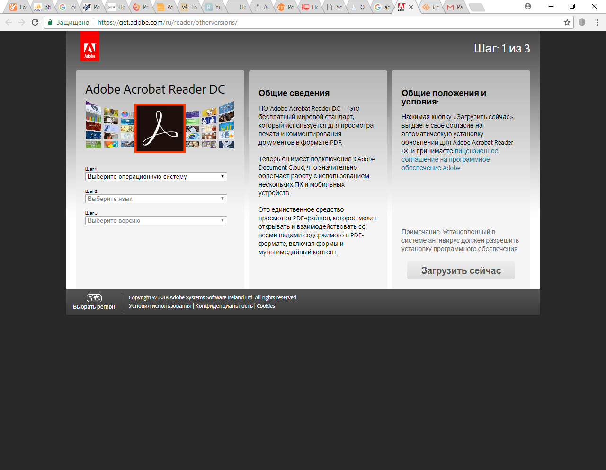Switch to the Plesk tab
Viewport: 606px width, 470px height.
116,7
